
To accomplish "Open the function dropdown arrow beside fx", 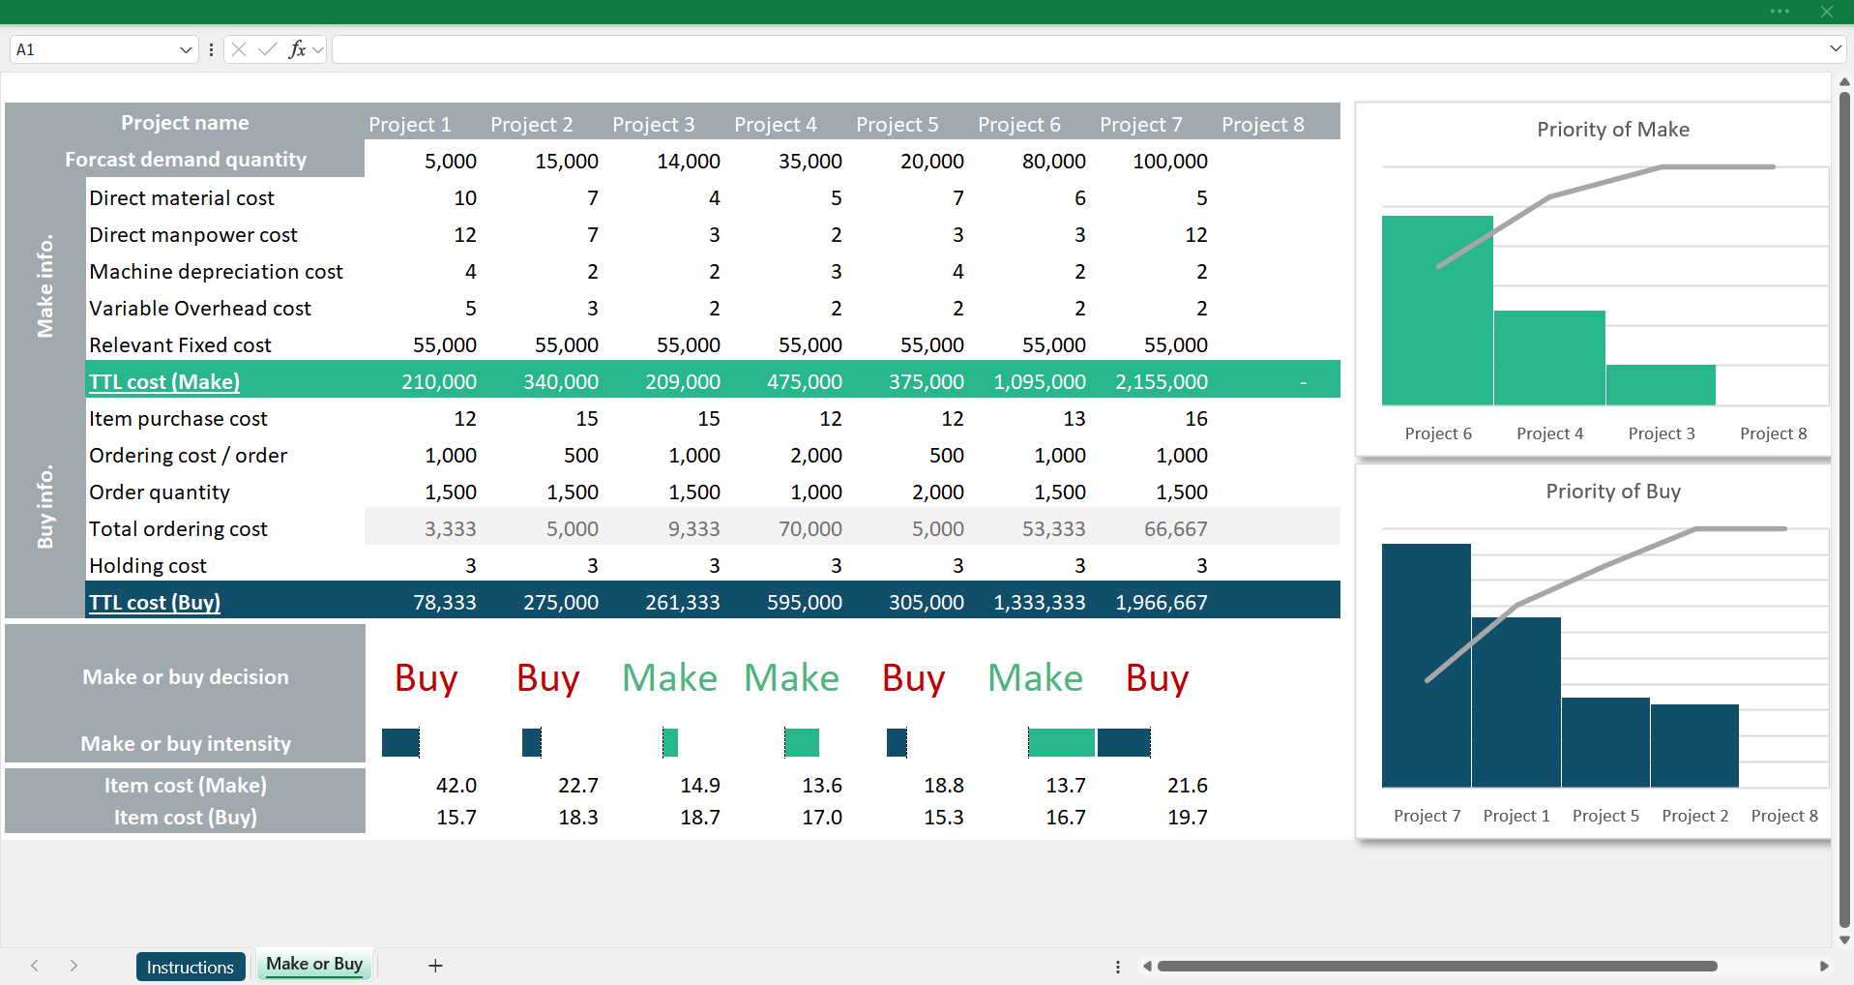I will pos(318,49).
